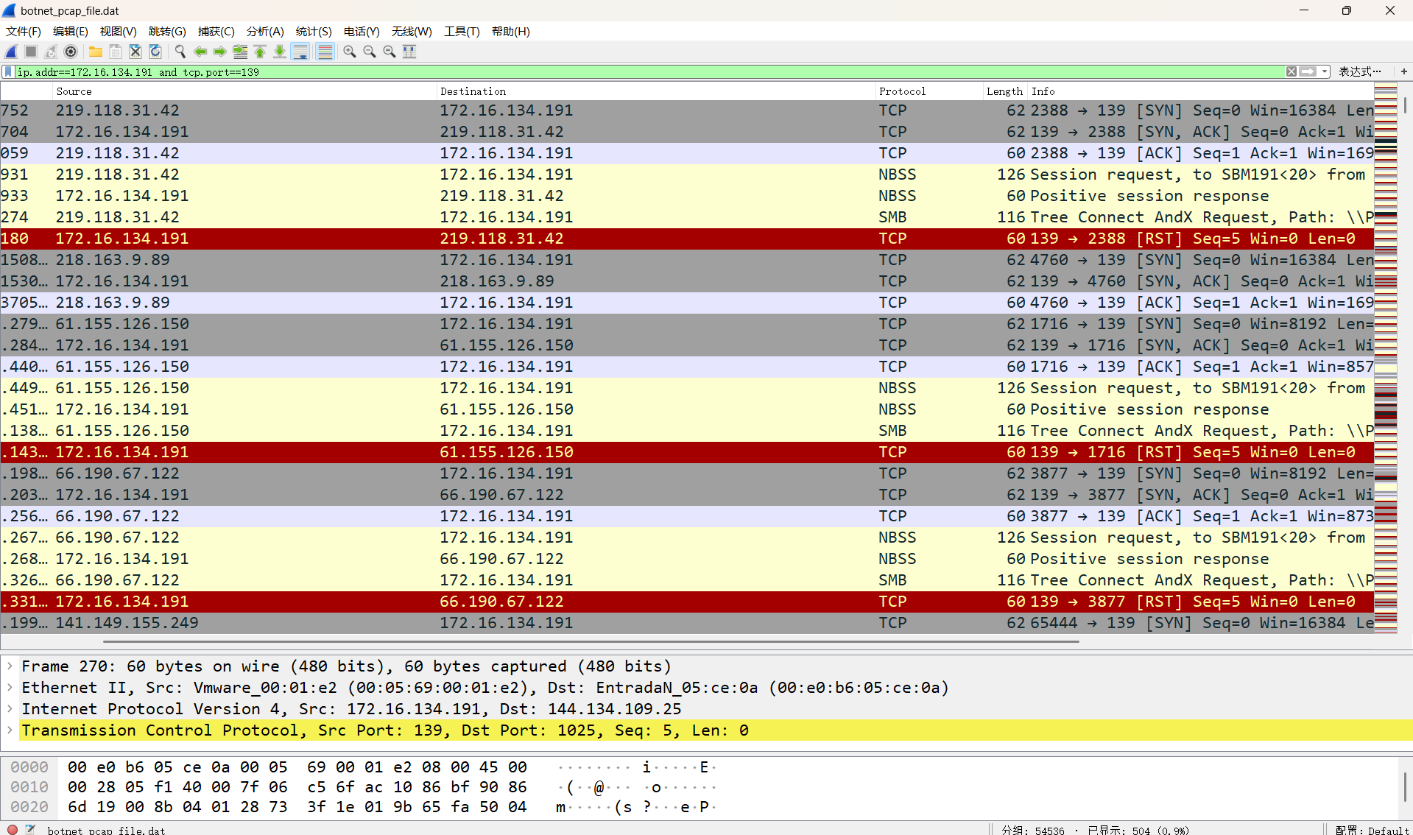Viewport: 1413px width, 835px height.
Task: Select SYN packet from 141.149.155.249
Action: tap(686, 623)
